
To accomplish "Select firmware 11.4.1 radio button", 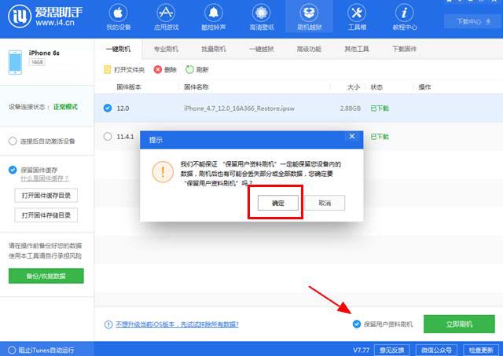I will (108, 137).
